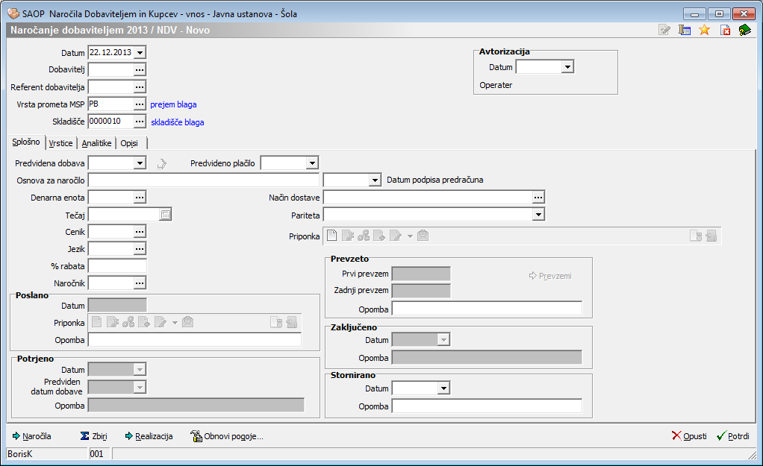This screenshot has height=466, width=763.
Task: Click the edit document pencil icon in upper Priponka
Action: (x=396, y=236)
